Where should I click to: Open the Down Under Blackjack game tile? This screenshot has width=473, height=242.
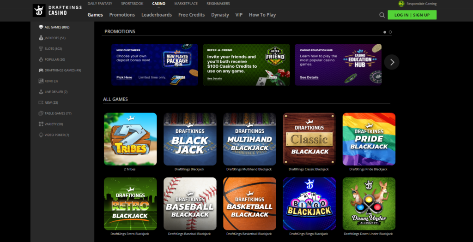(369, 204)
